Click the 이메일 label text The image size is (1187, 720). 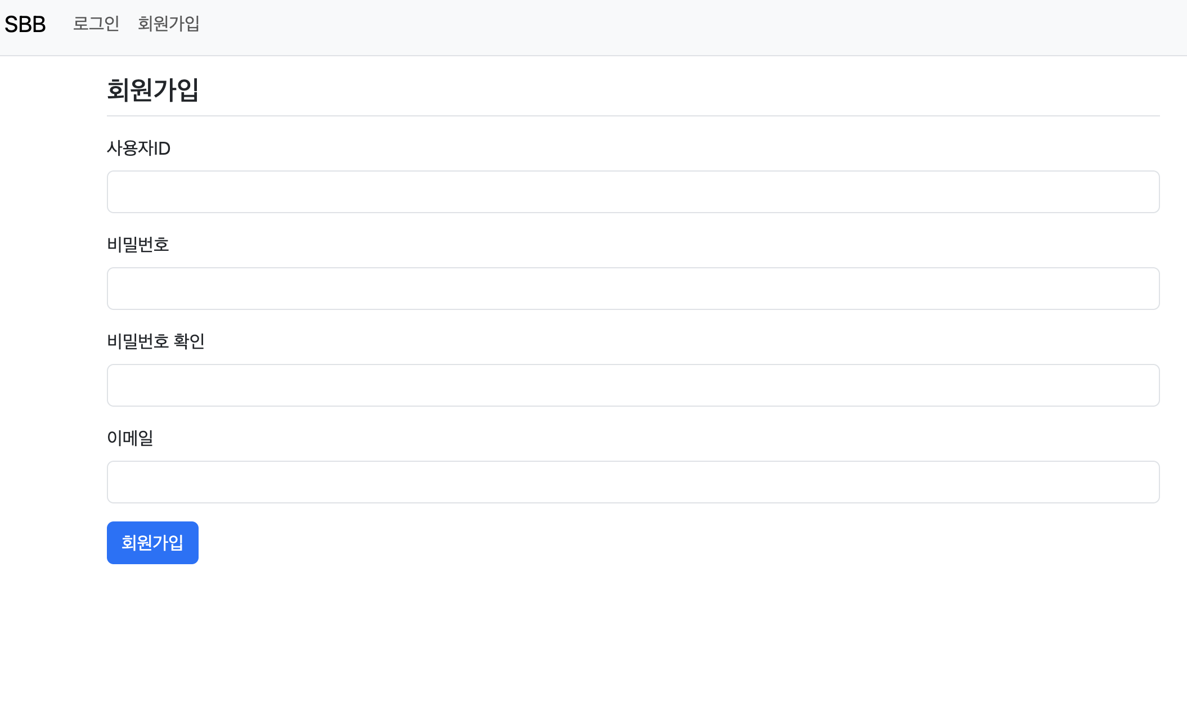[130, 438]
